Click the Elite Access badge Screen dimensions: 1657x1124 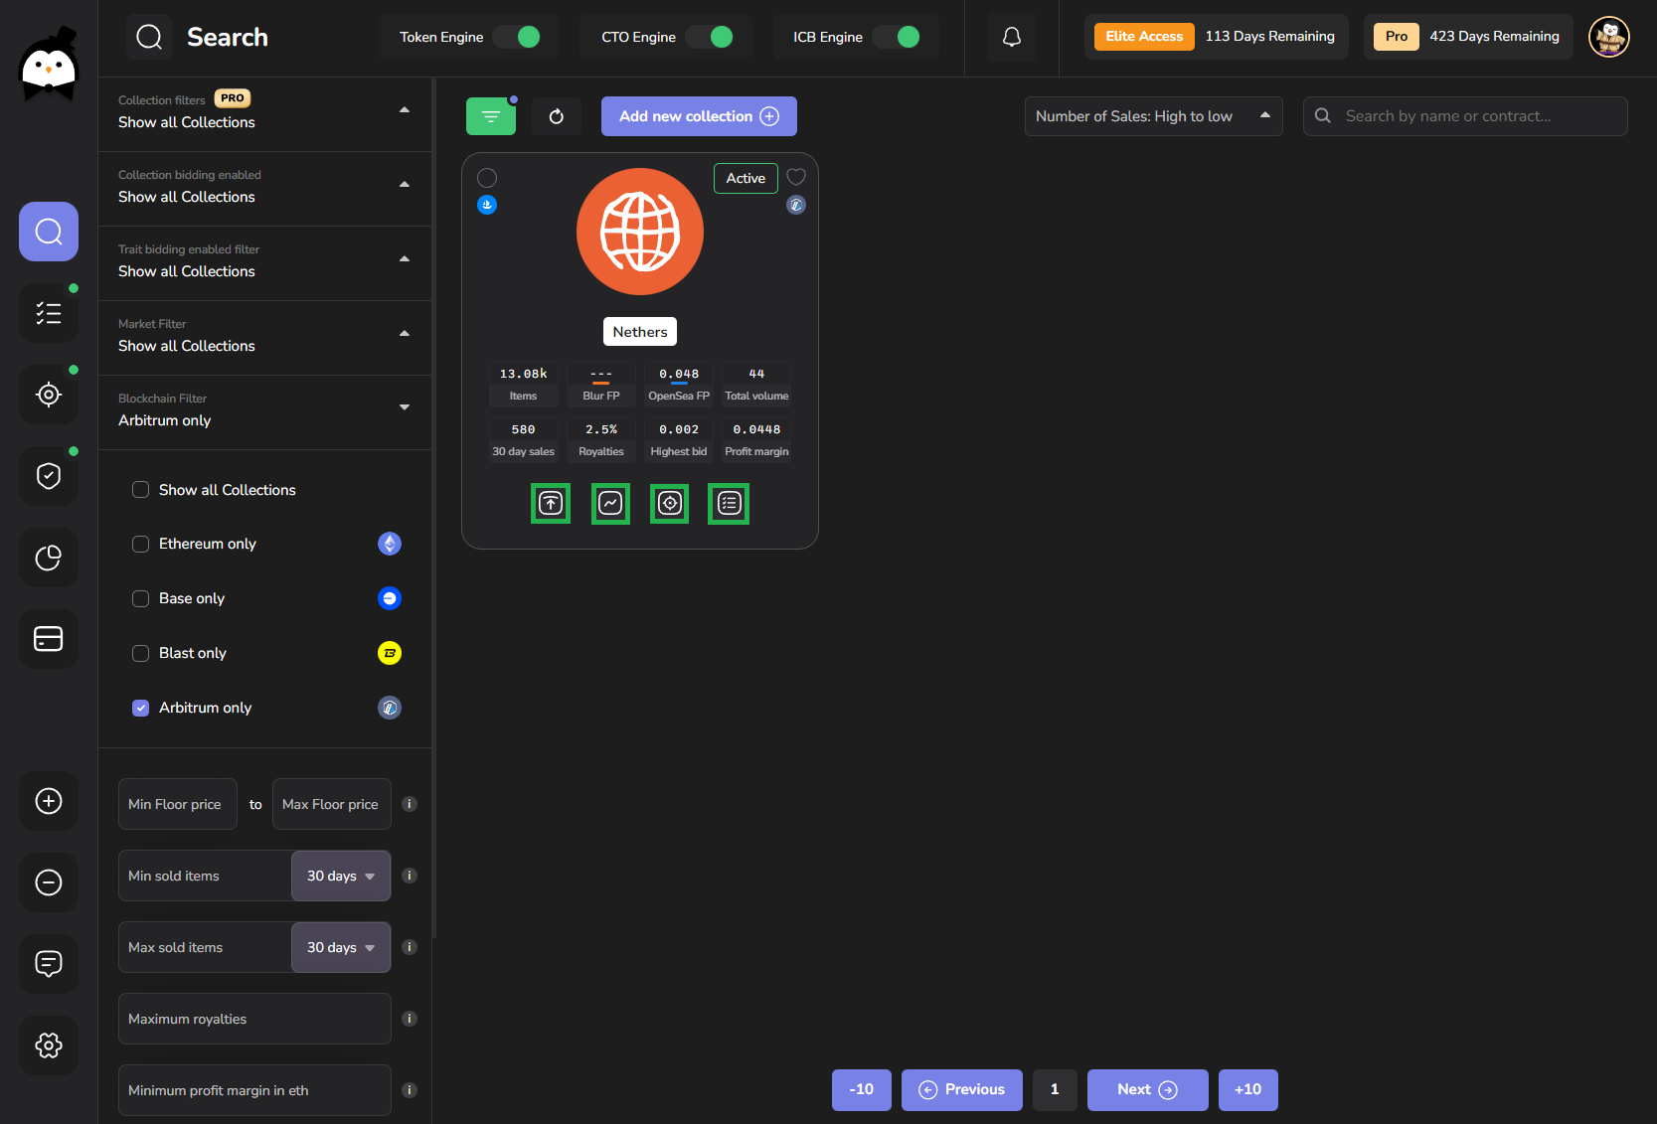1144,37
